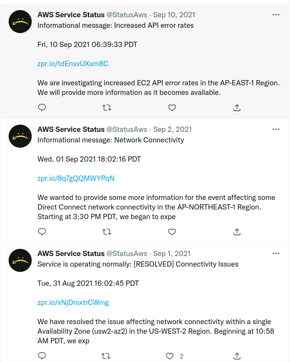Like the Sep 10 API error rates tweet
The height and width of the screenshot is (362, 291).
pos(172,108)
